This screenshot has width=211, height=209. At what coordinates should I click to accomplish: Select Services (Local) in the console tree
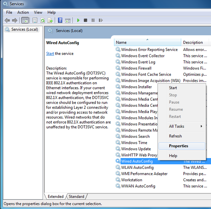tap(22, 29)
